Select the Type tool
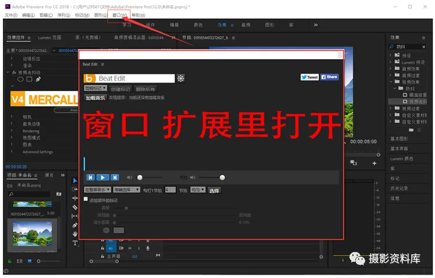The image size is (435, 278). (x=75, y=243)
